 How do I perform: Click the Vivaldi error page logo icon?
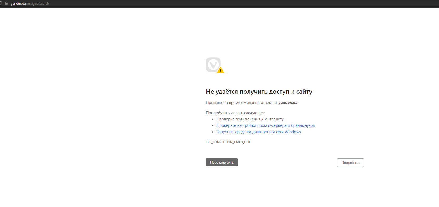(215, 65)
